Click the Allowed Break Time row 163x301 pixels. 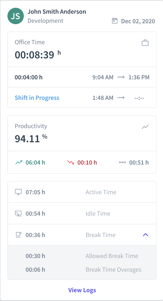(x=82, y=256)
